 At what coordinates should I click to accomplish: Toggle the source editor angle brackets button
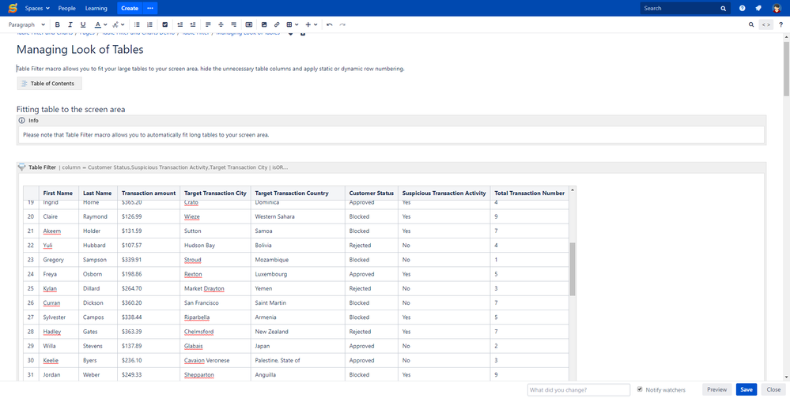click(x=766, y=24)
